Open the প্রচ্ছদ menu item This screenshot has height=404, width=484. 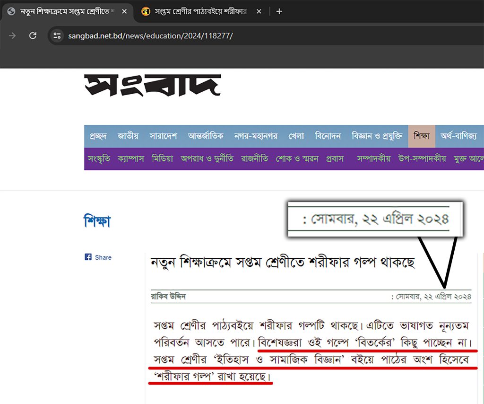[98, 136]
